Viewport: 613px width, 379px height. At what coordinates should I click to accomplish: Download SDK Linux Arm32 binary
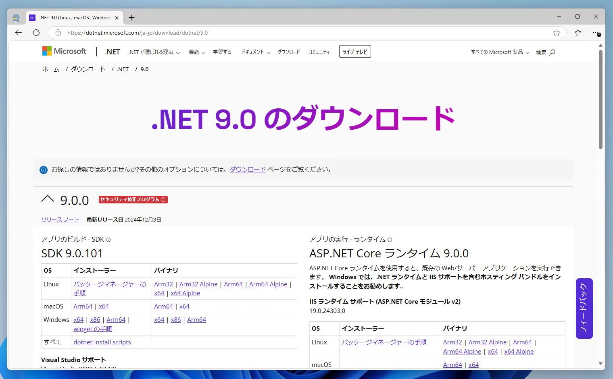[163, 284]
